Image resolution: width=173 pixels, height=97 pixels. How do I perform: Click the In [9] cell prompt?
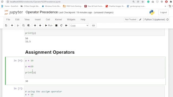coord(18,61)
